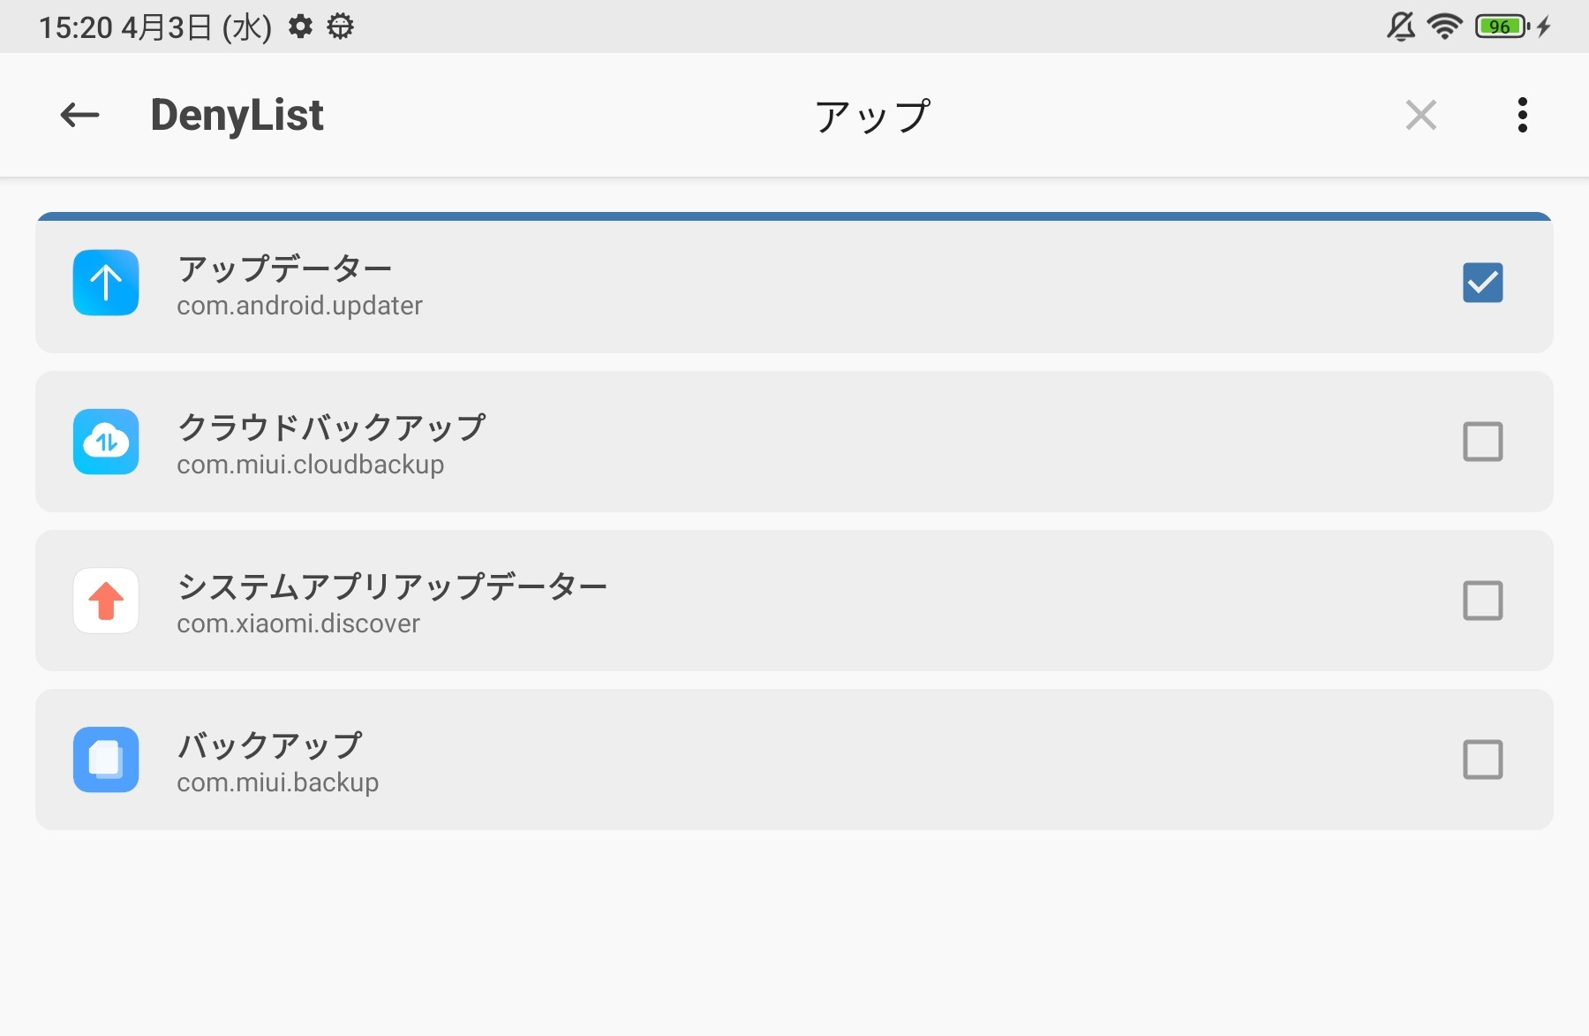Tap the DenyList title text
Viewport: 1589px width, 1036px height.
click(237, 115)
